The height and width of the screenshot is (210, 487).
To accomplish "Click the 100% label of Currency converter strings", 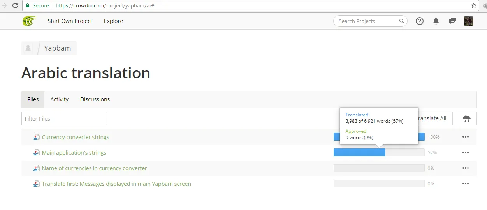I will coord(434,137).
